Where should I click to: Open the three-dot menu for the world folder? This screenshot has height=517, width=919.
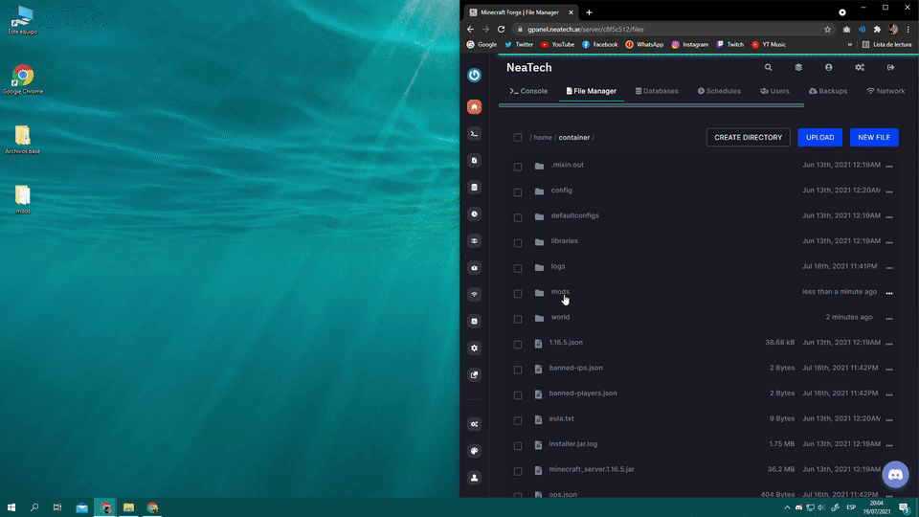(x=889, y=319)
